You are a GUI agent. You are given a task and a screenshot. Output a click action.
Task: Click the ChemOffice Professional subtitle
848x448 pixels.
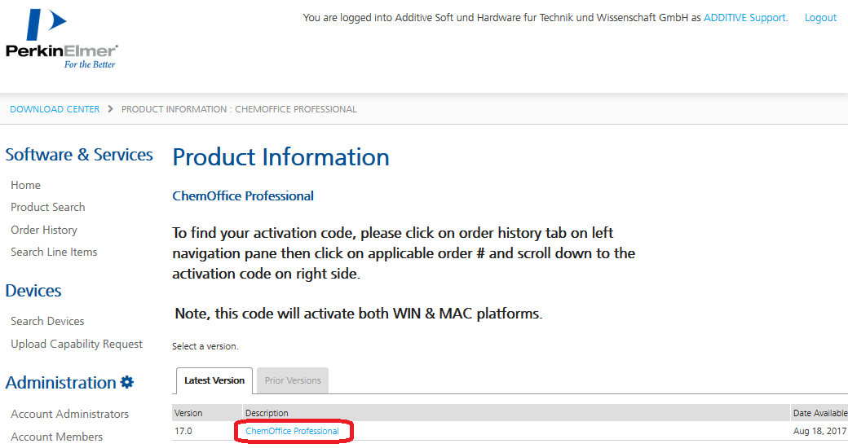(x=243, y=196)
